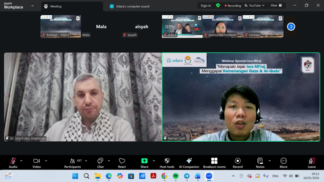Toggle the Record button in toolbar

click(x=237, y=163)
